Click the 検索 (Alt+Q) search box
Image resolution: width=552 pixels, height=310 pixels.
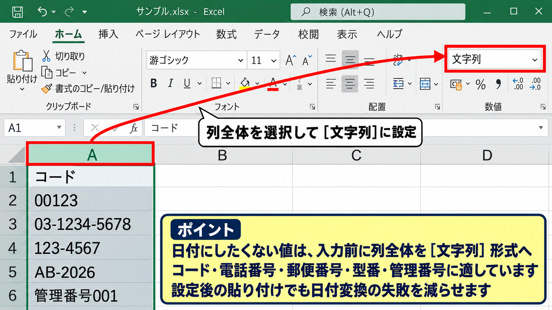tap(378, 12)
